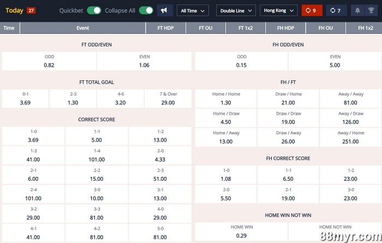Click the FT OU column header
Viewport: 382px width, 243px height.
pos(206,28)
